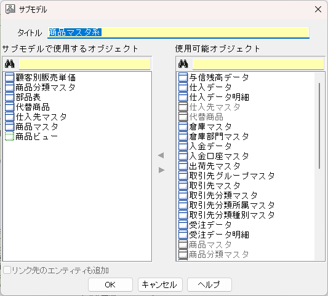This screenshot has width=328, height=296.
Task: Toggle the リンク先のエンティティも追加 checkbox
Action: click(x=7, y=270)
